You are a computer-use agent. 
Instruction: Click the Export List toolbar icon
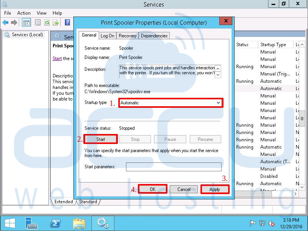[56, 22]
